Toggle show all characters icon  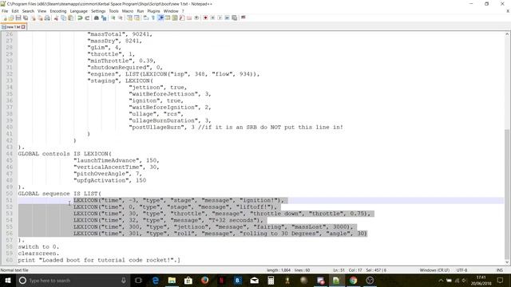(153, 18)
